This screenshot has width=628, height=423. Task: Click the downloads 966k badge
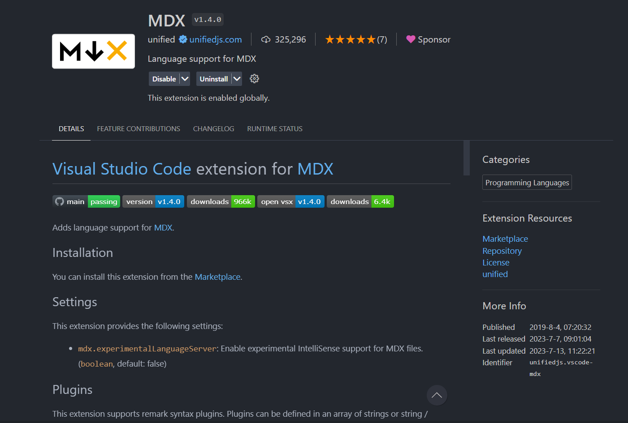click(221, 201)
